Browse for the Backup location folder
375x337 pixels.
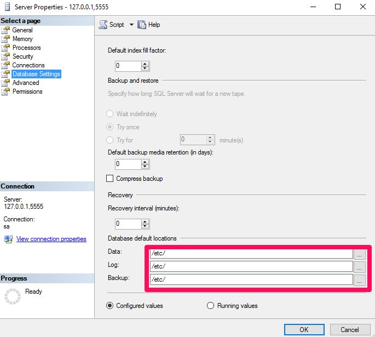coord(360,281)
